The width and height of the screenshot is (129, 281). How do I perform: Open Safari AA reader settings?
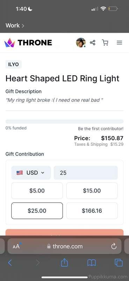point(16,247)
